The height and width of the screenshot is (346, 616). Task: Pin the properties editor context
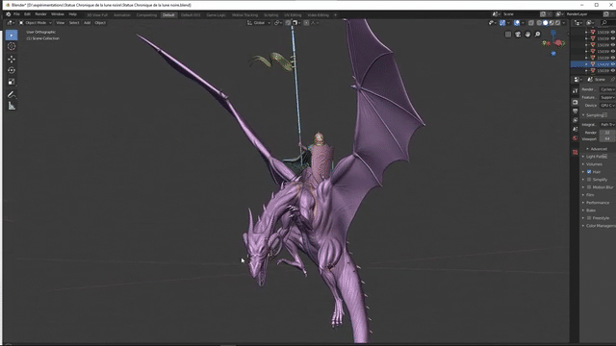(612, 79)
